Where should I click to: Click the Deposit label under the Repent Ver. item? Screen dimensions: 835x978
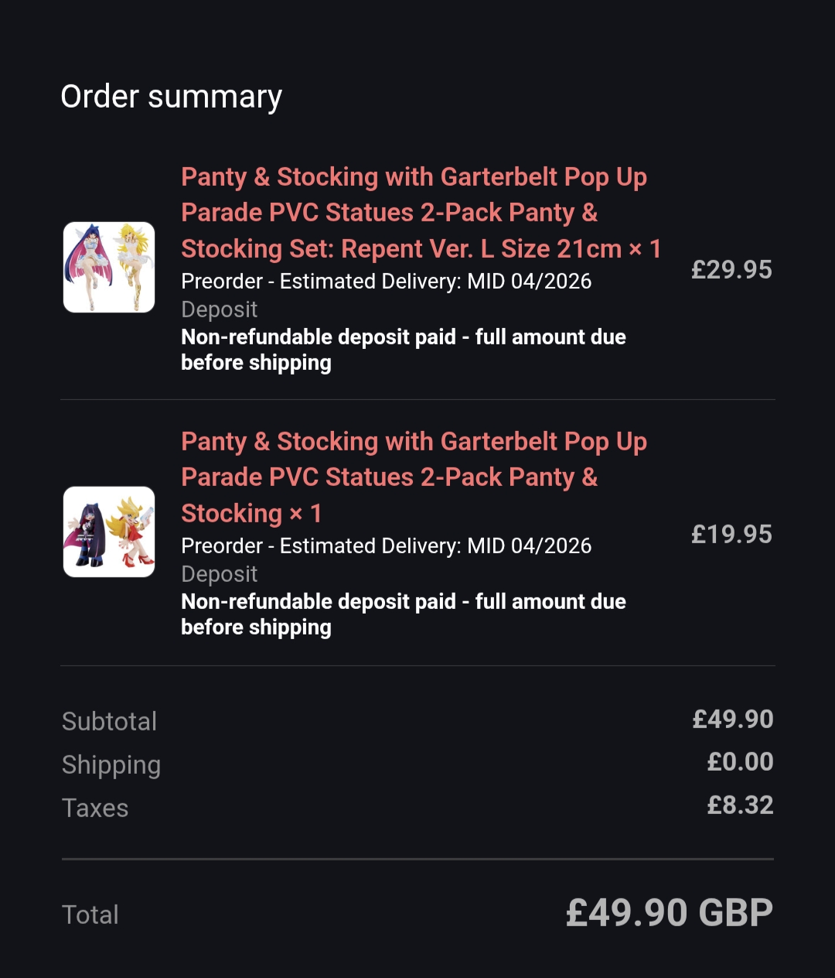(220, 309)
